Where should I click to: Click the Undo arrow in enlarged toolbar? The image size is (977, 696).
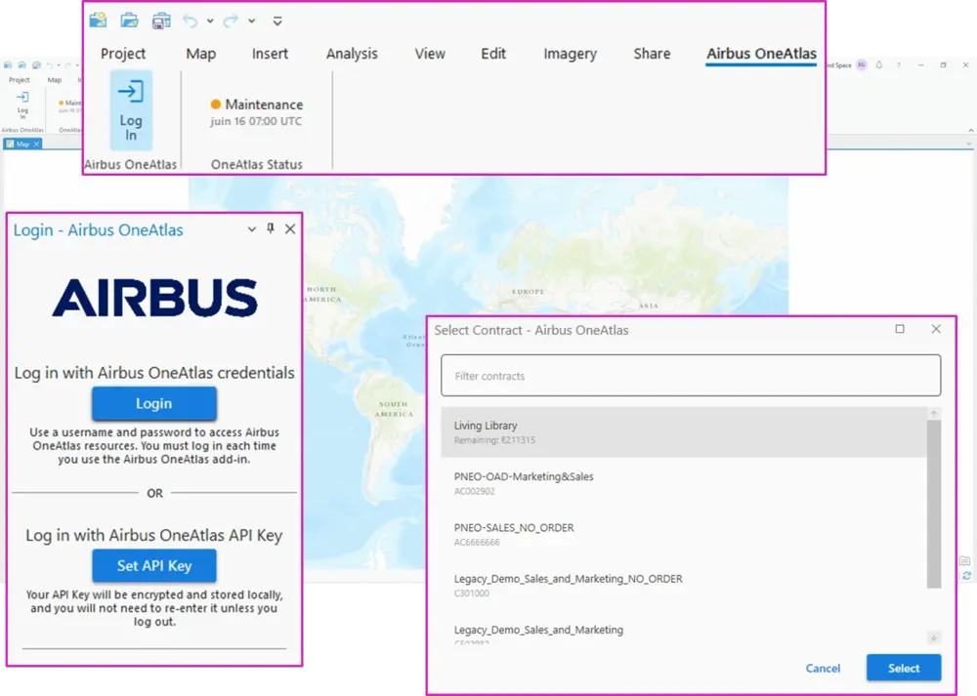tap(191, 21)
